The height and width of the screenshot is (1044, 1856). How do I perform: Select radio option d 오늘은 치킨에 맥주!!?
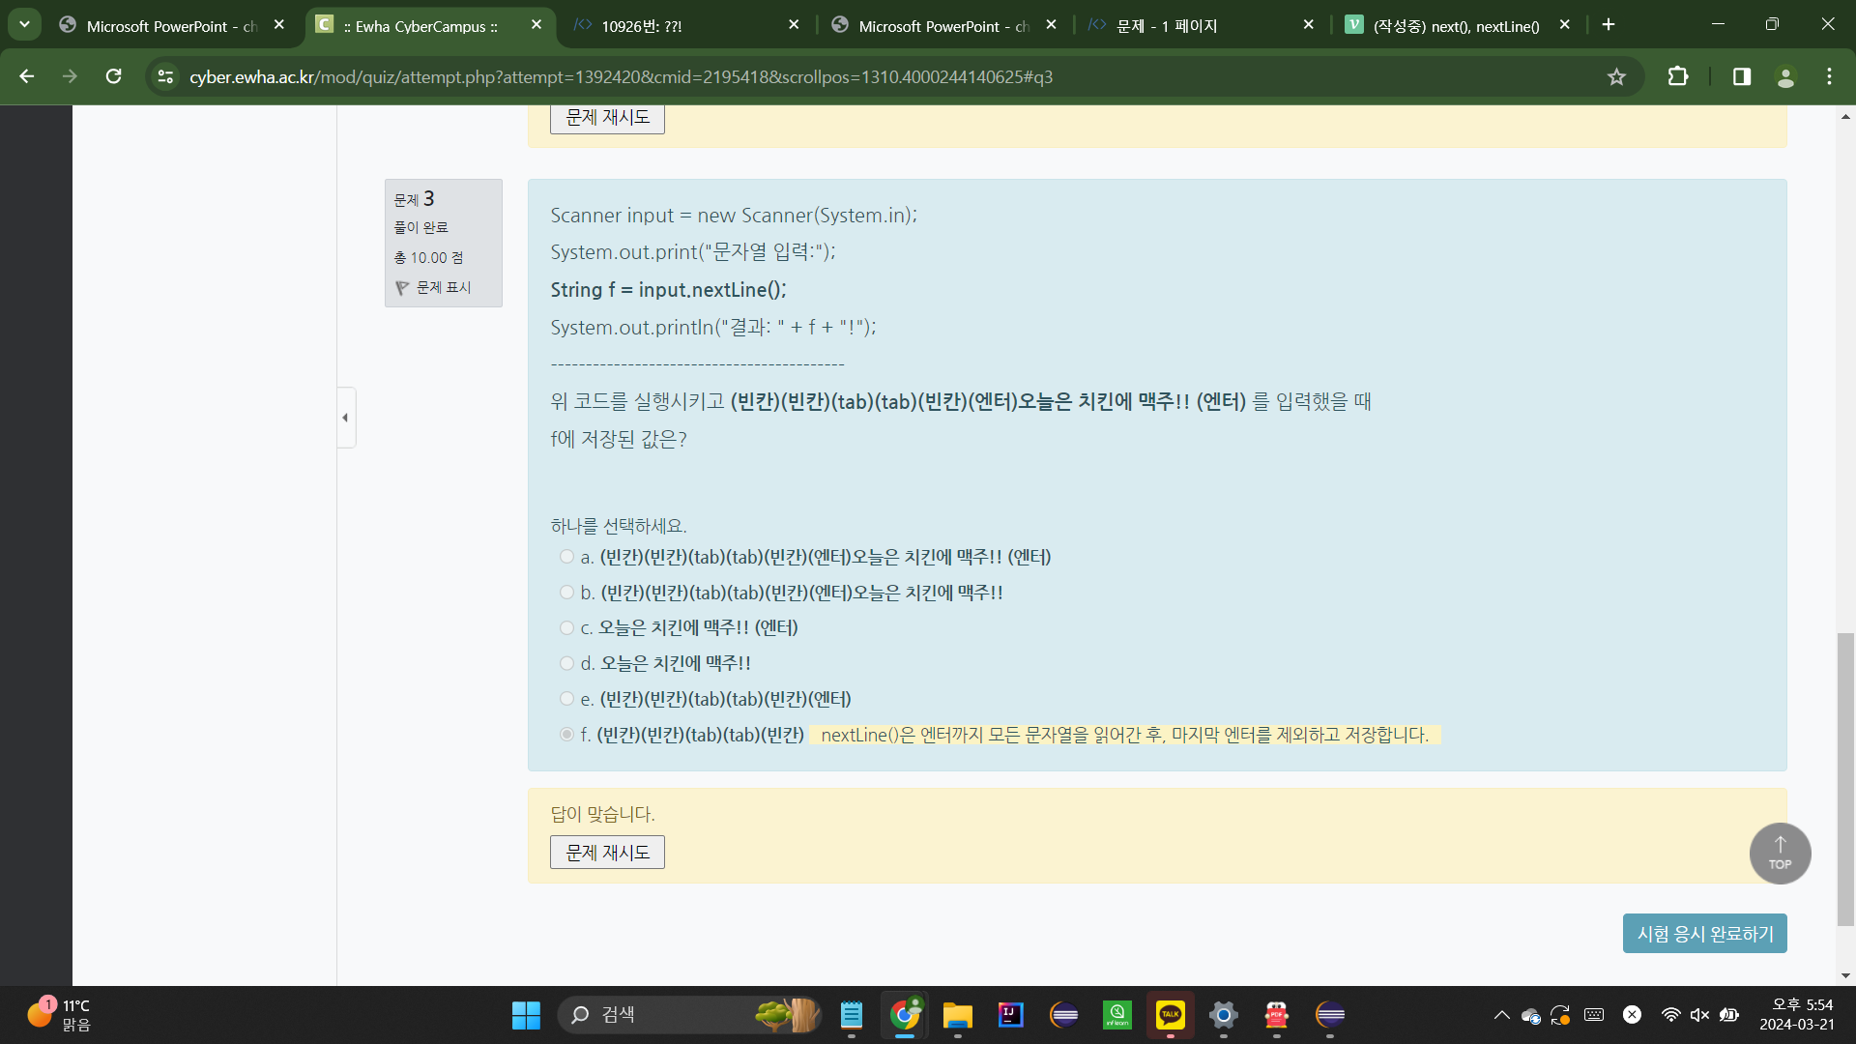[x=566, y=663]
